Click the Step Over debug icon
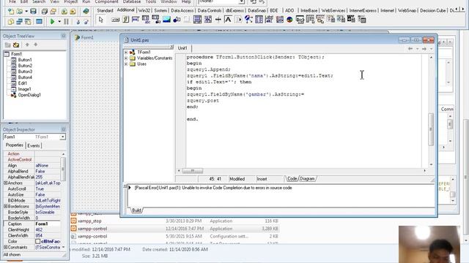The height and width of the screenshot is (263, 469). 86,21
